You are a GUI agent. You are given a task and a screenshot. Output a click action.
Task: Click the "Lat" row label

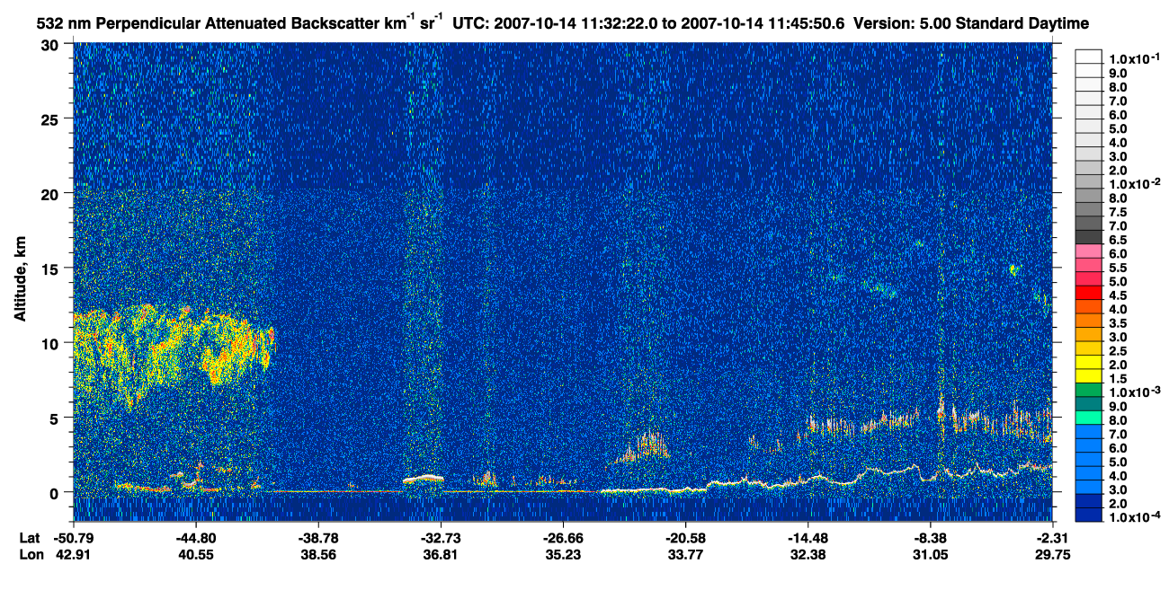29,537
